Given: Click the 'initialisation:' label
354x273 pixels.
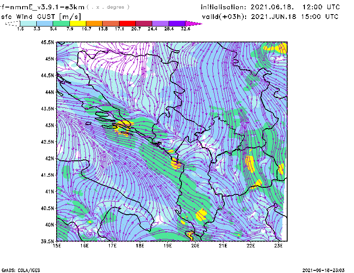Looking at the screenshot, I should (223, 7).
